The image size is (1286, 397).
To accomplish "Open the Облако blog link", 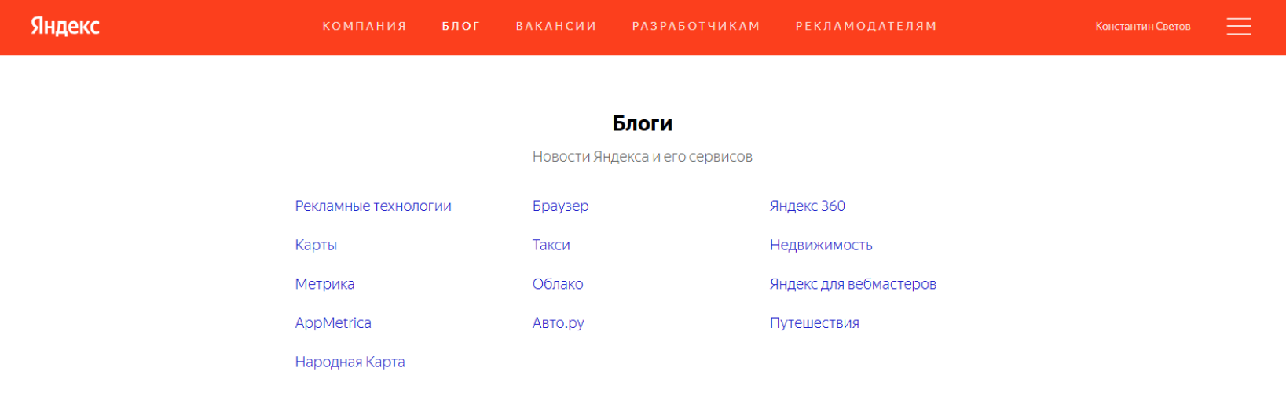I will tap(558, 284).
